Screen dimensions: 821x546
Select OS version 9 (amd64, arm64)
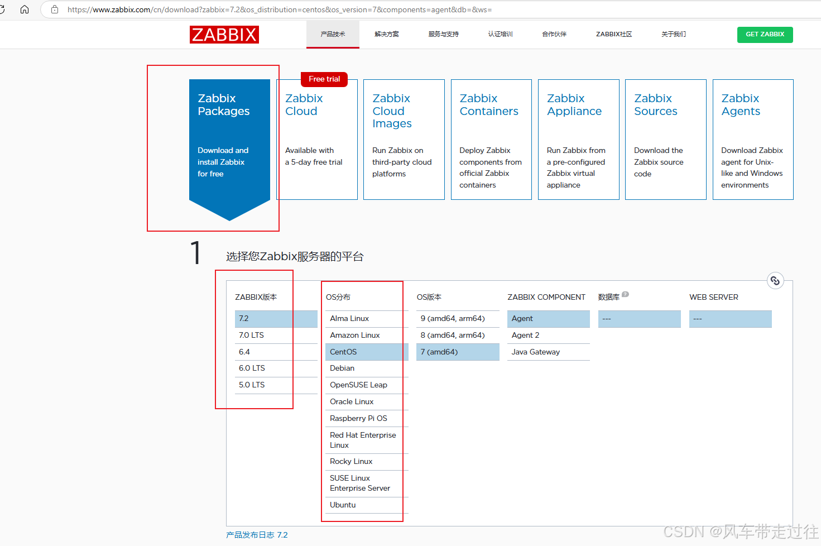(458, 319)
